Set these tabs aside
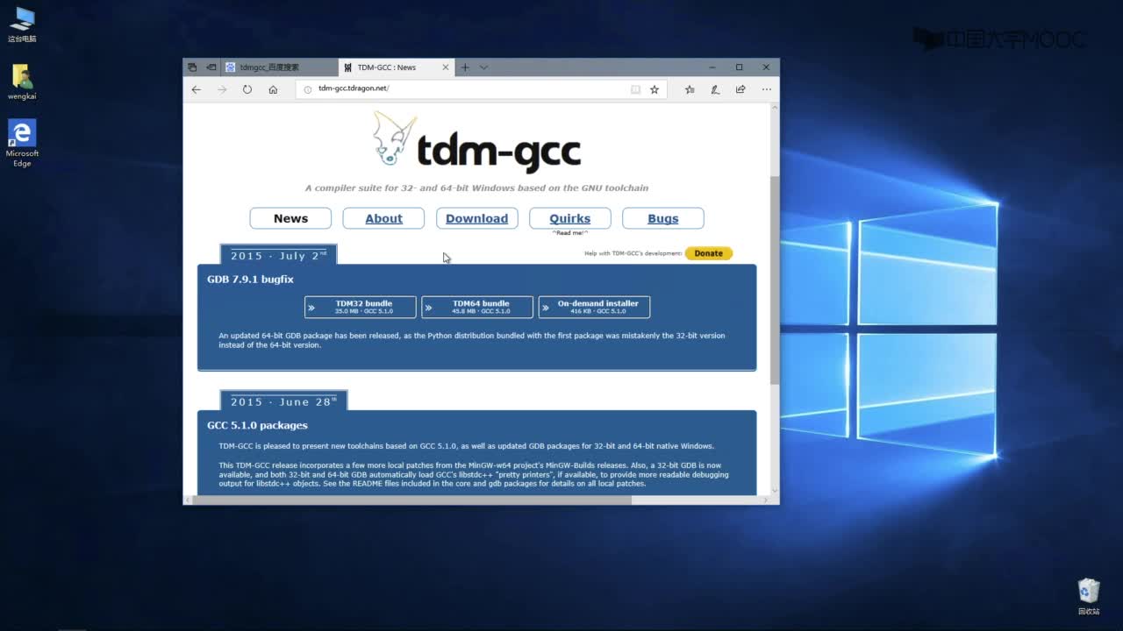This screenshot has height=631, width=1123. (x=211, y=67)
